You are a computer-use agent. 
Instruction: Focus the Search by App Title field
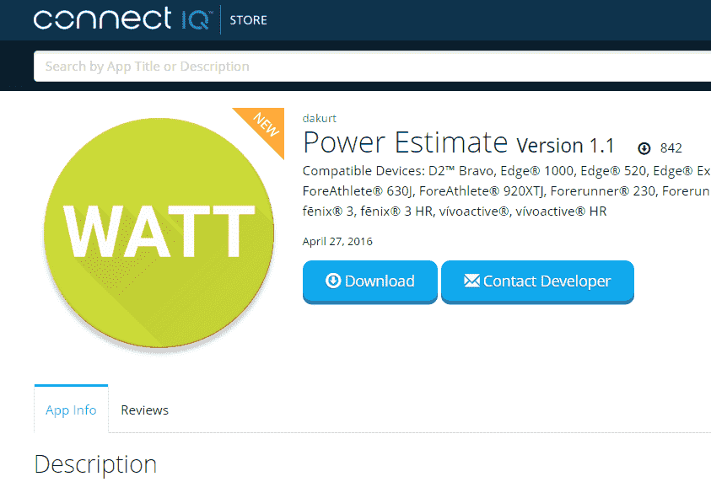(x=371, y=66)
